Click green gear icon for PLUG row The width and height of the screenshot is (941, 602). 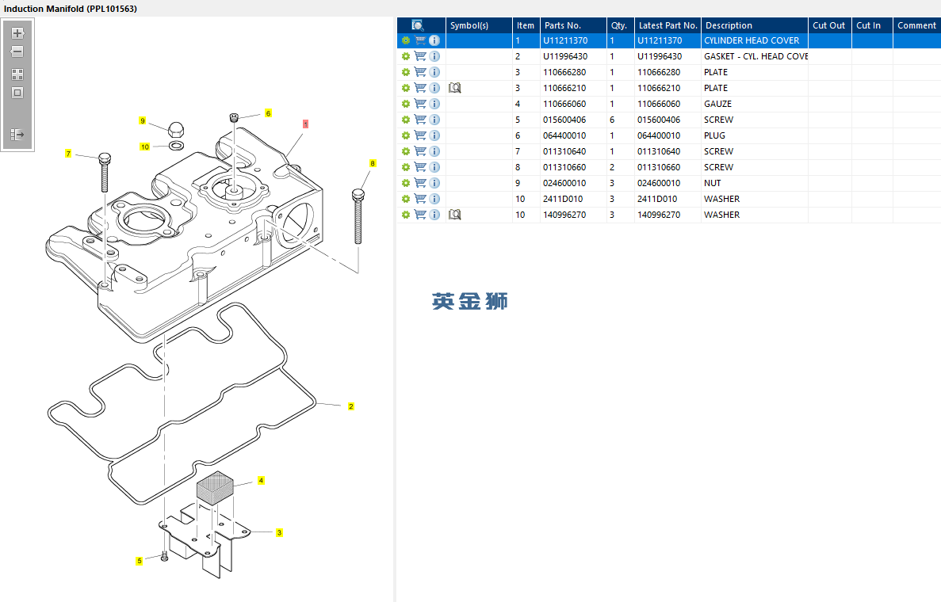pyautogui.click(x=406, y=135)
